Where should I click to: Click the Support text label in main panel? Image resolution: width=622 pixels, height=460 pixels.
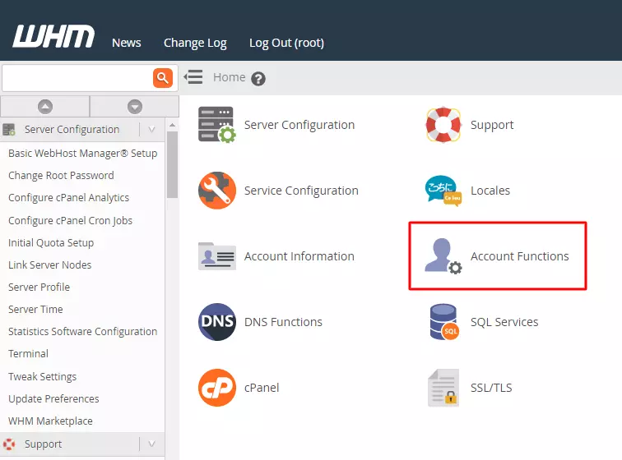click(x=492, y=125)
